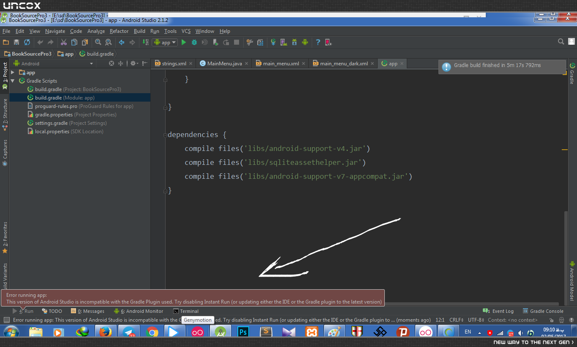Viewport: 577px width, 347px height.
Task: Attach debugger to Android process icon
Action: (x=215, y=42)
